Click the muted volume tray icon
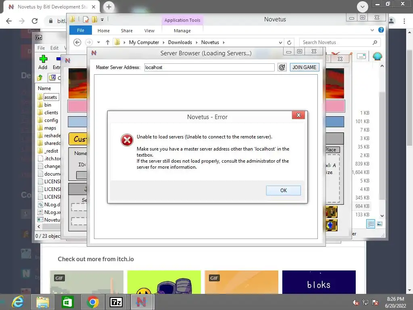 pos(355,302)
